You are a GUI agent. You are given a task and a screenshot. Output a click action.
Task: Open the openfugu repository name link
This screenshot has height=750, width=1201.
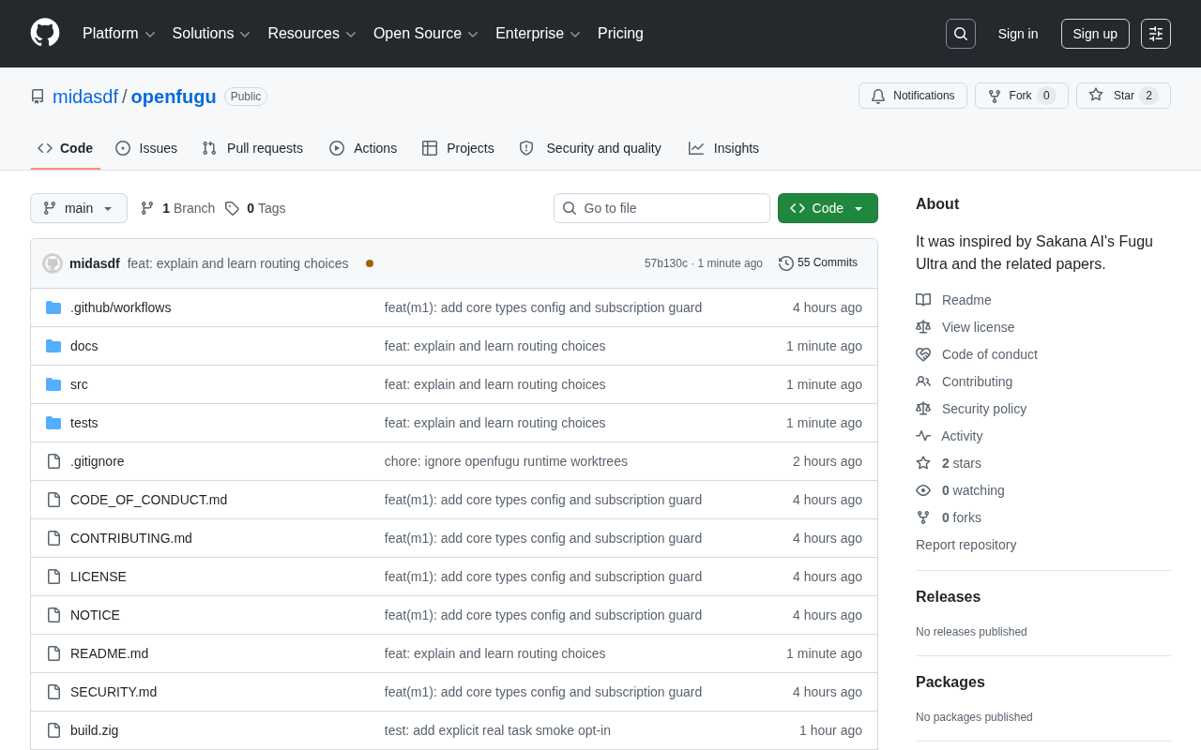(174, 97)
